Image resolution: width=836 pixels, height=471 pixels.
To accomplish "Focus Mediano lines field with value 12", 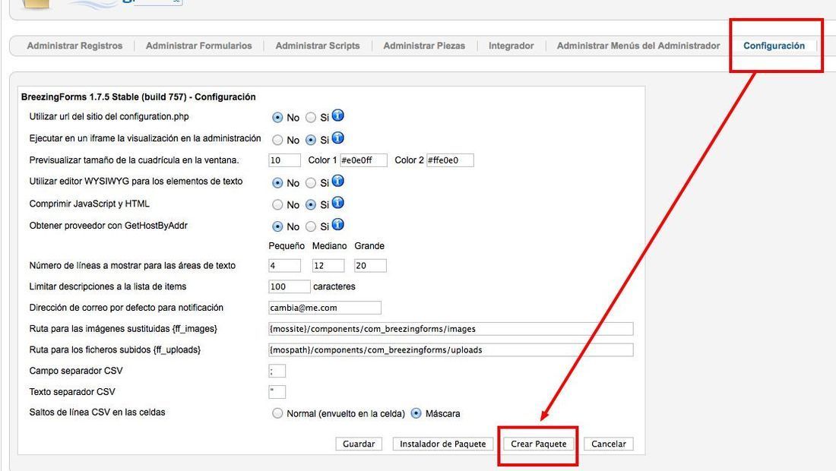I will [x=328, y=265].
